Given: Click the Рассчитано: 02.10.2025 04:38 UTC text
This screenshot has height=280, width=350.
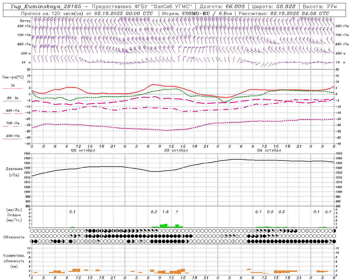Looking at the screenshot, I should [284, 13].
